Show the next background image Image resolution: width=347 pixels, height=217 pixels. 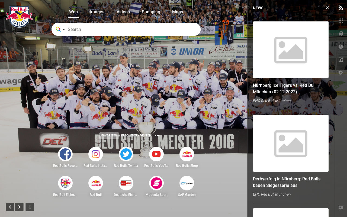(19, 207)
